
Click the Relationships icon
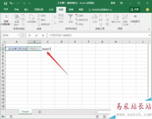[107, 20]
